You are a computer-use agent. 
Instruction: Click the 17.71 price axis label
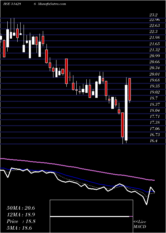coord(154,116)
